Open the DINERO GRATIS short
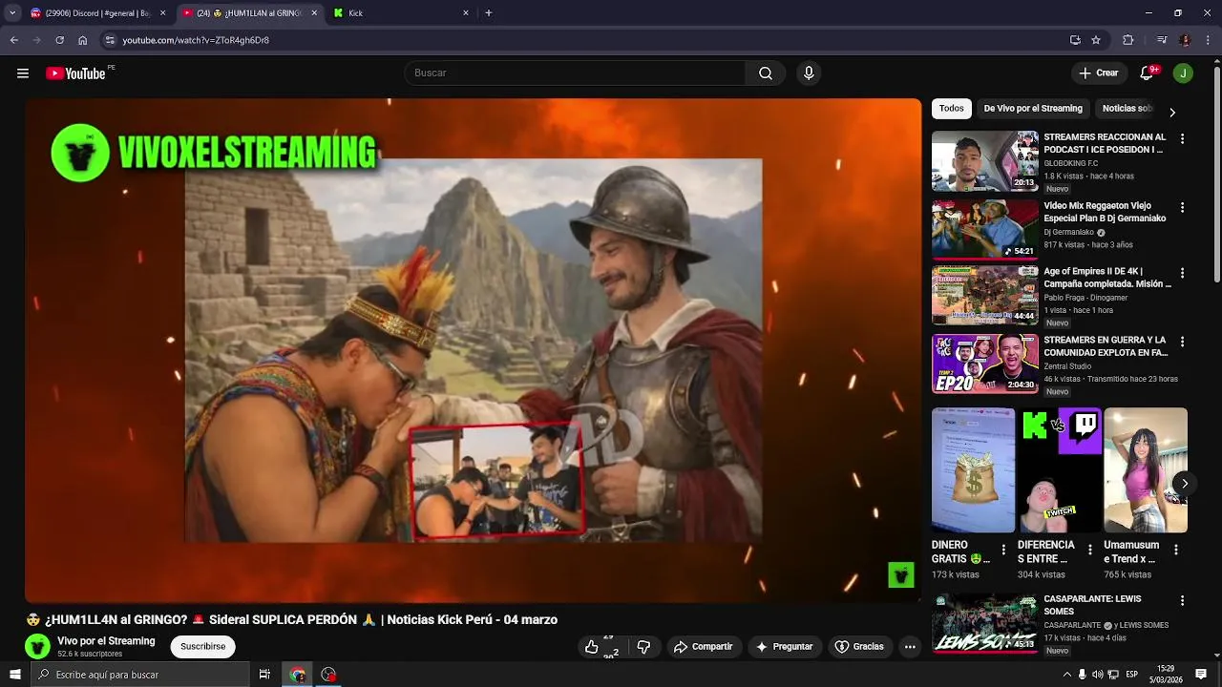This screenshot has width=1222, height=687. (x=973, y=470)
